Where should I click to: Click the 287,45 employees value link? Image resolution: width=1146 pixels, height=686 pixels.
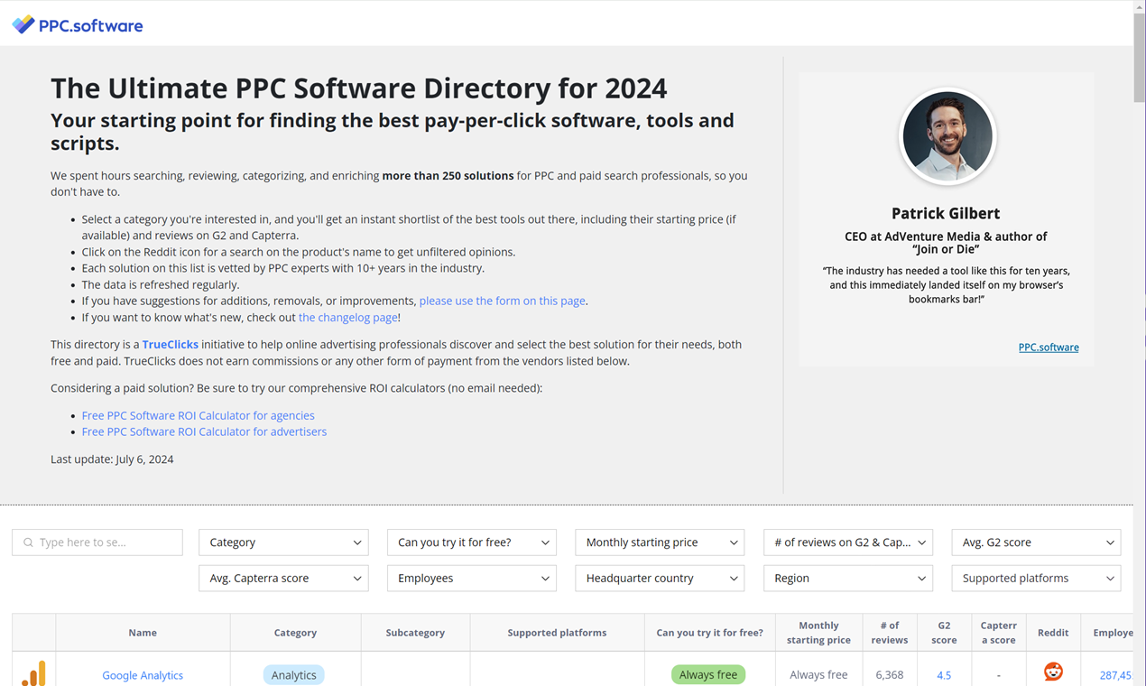pyautogui.click(x=1116, y=675)
